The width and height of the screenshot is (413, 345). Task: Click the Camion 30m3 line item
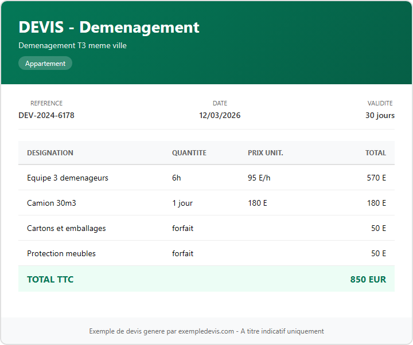point(52,203)
